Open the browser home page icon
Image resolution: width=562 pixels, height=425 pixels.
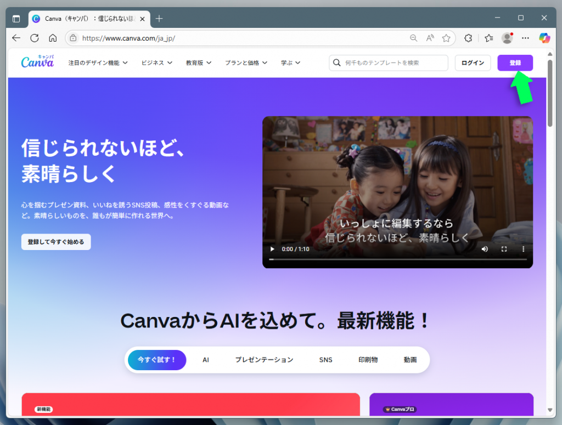coord(52,38)
